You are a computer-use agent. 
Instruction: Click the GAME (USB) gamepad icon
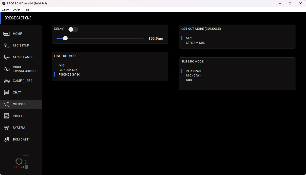[7, 81]
